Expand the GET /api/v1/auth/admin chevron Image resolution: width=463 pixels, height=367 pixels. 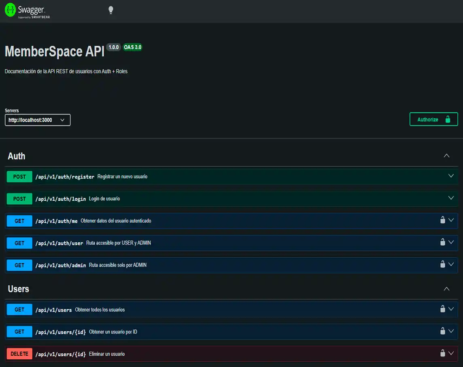click(x=451, y=264)
